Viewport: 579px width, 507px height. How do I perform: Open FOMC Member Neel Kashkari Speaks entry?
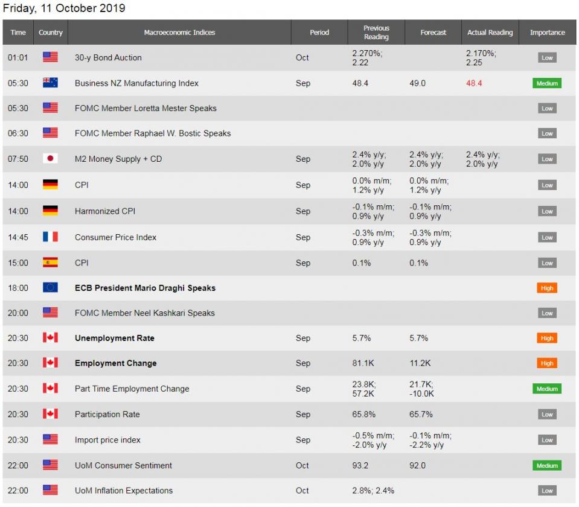[x=144, y=313]
